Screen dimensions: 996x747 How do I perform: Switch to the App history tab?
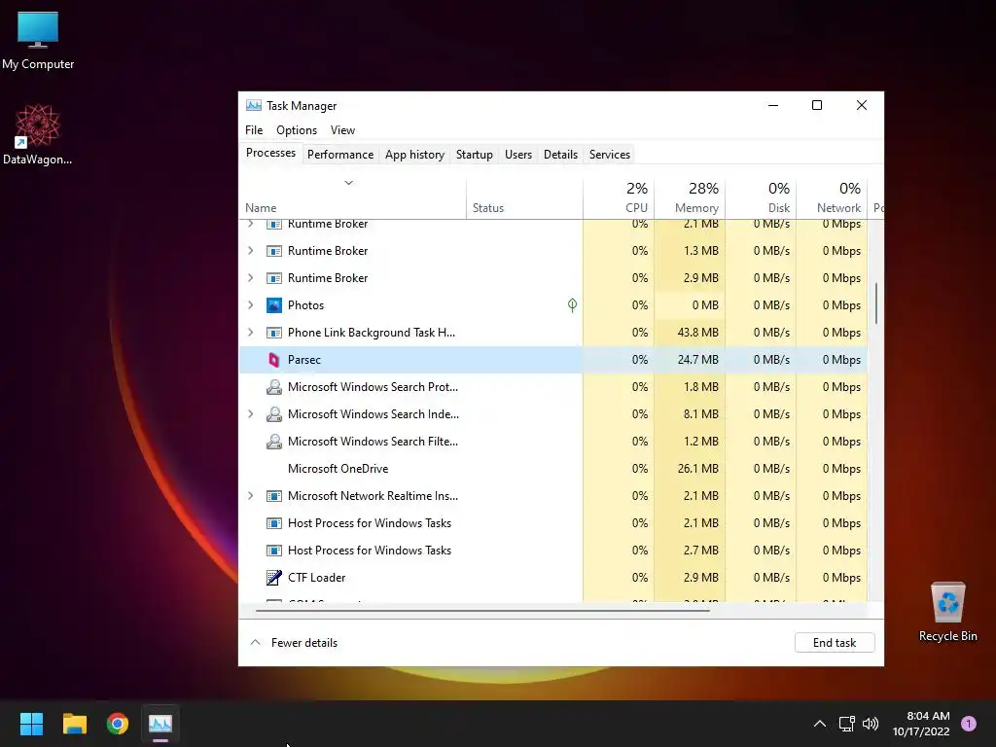point(414,155)
